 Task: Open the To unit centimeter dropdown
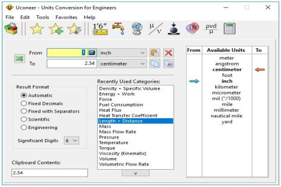pos(122,64)
